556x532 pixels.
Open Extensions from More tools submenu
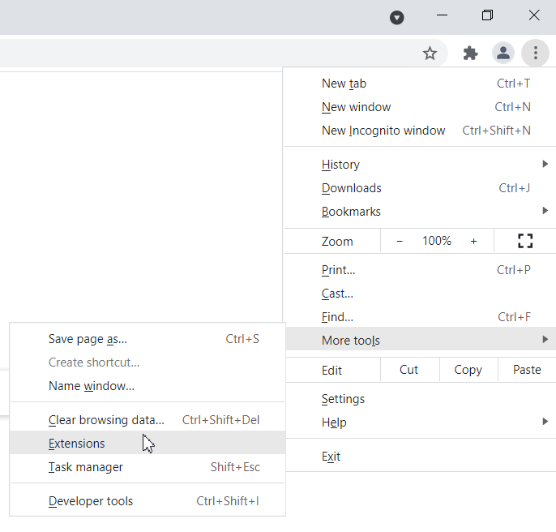click(x=77, y=444)
